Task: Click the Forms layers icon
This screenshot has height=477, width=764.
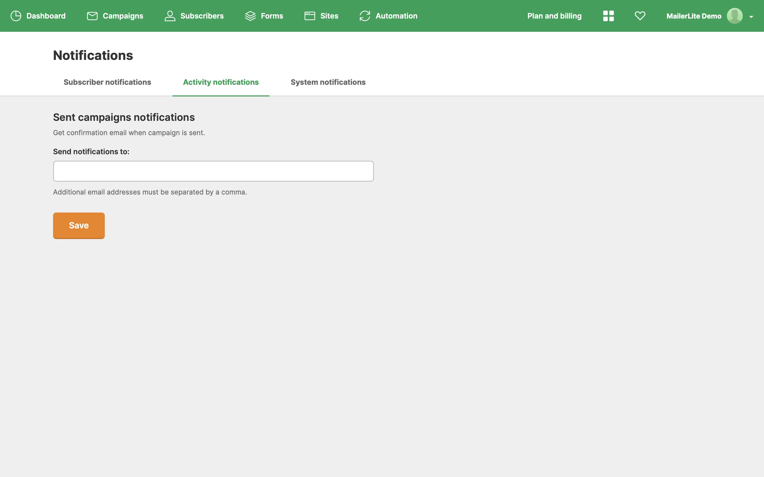Action: 250,16
